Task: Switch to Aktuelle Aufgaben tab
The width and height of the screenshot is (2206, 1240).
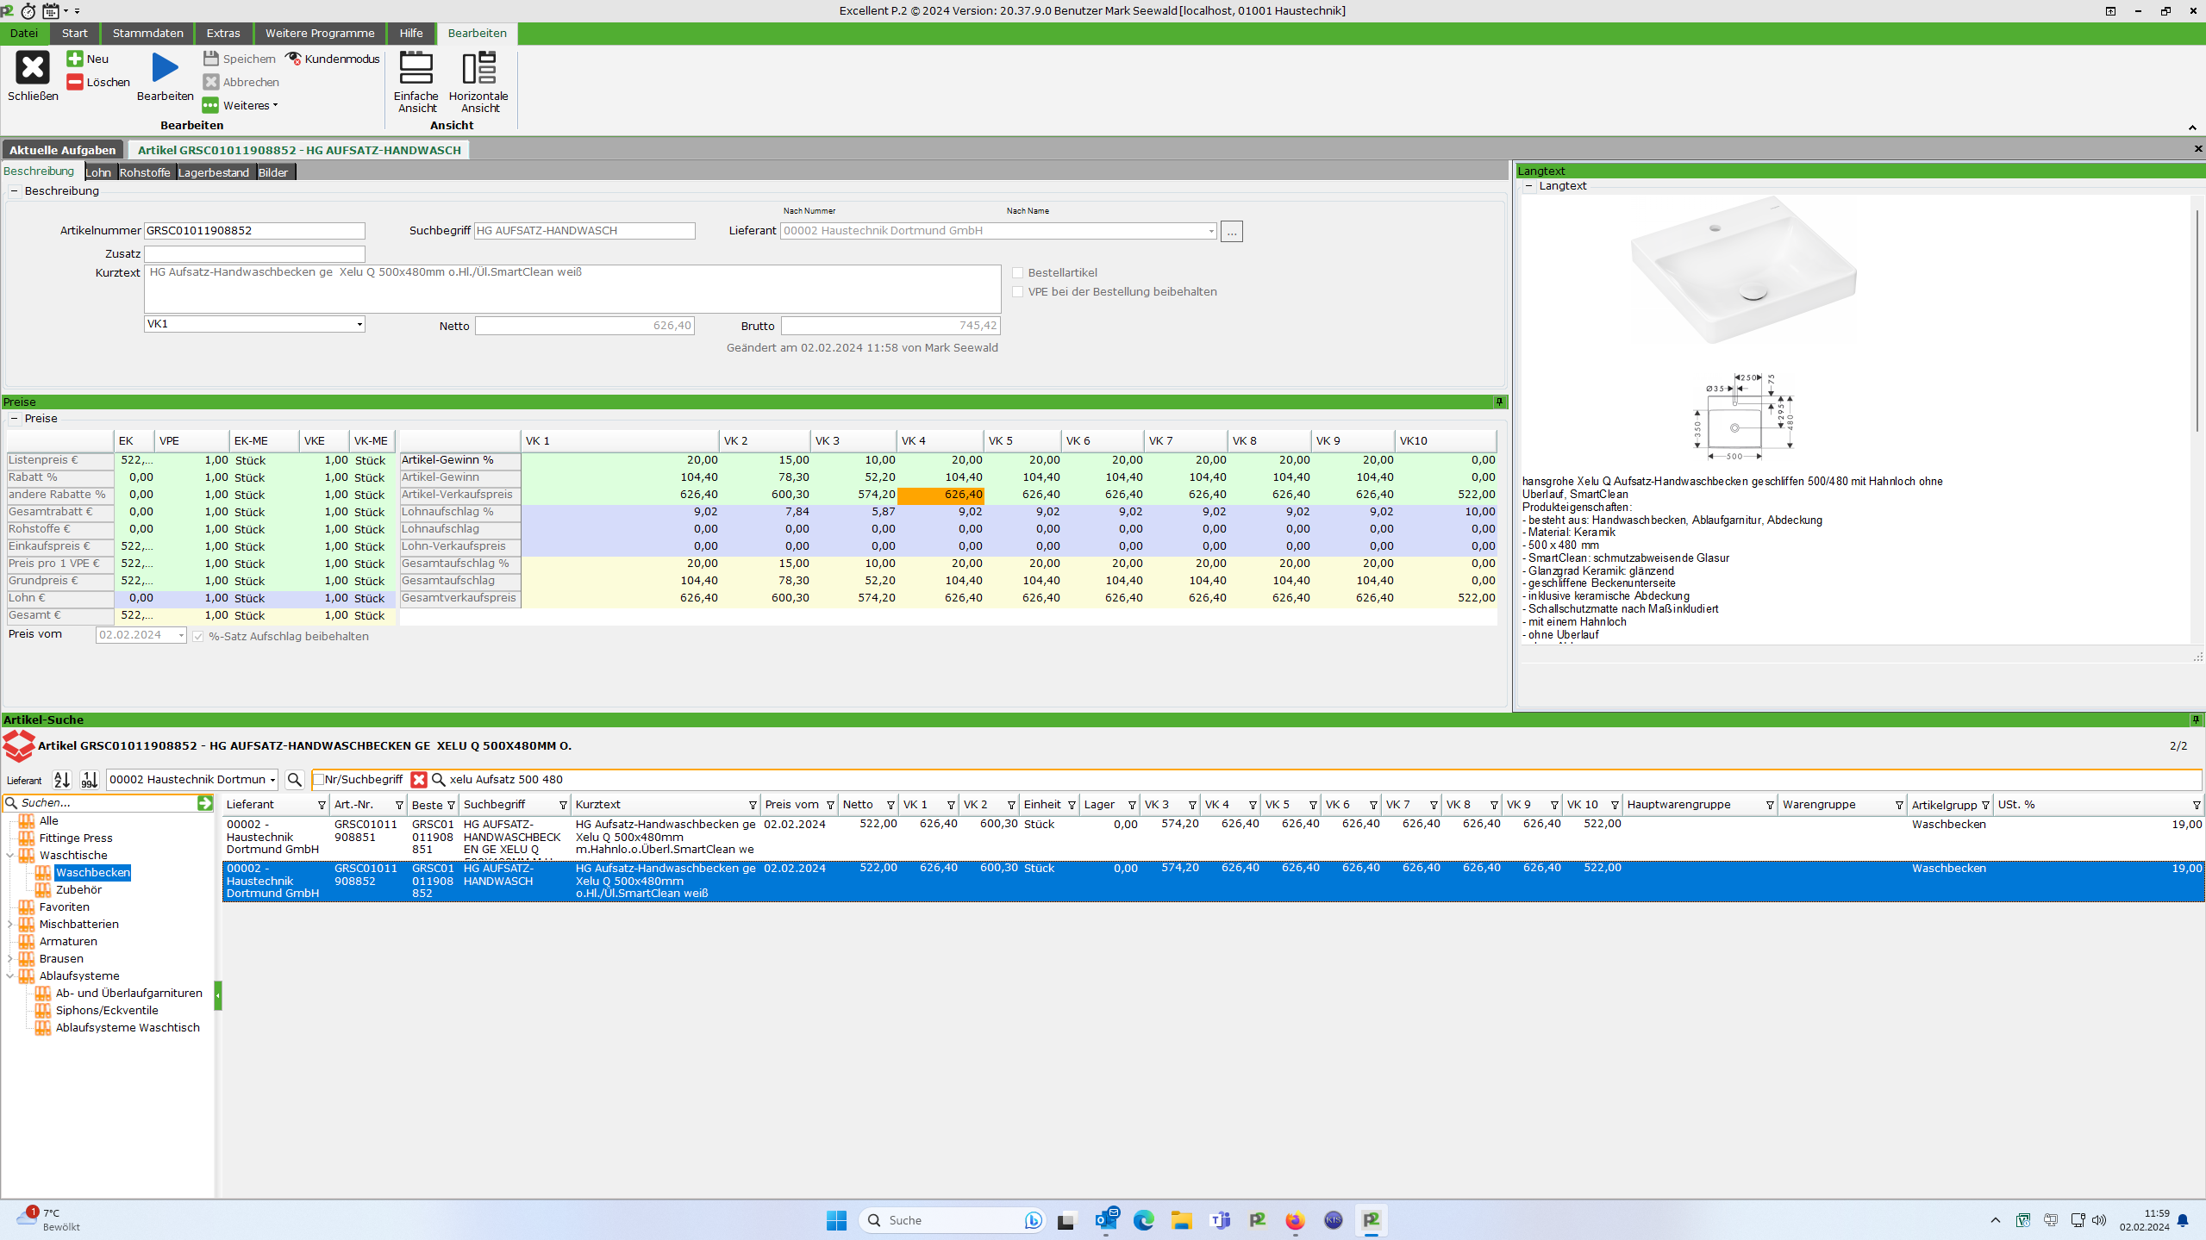Action: coord(63,150)
